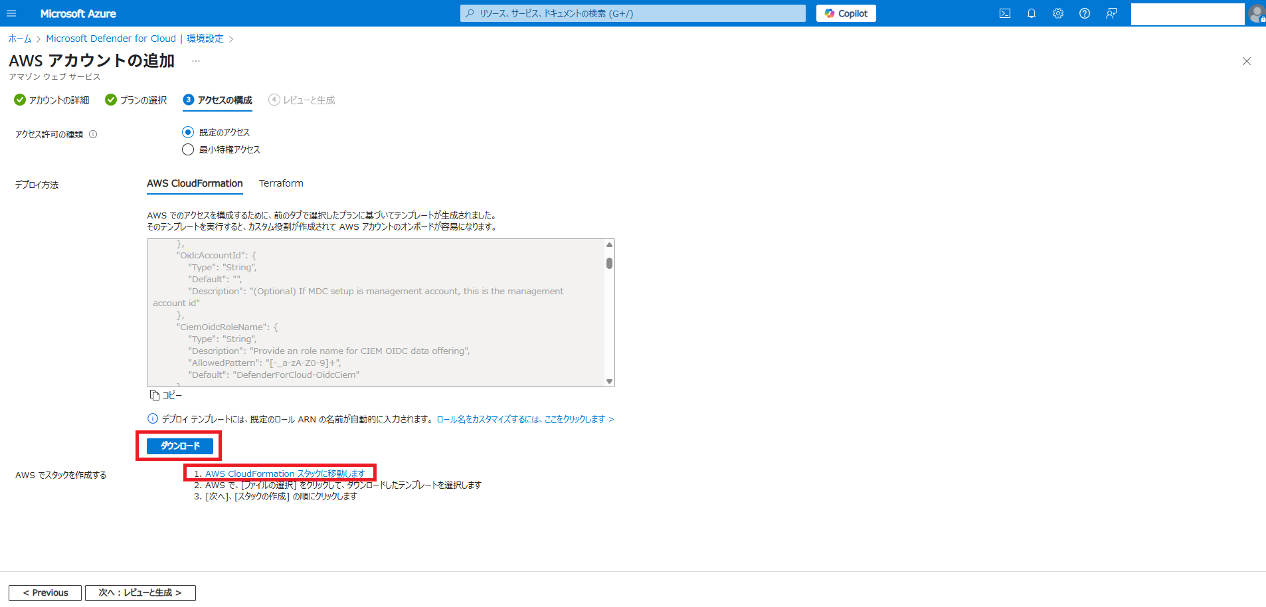The height and width of the screenshot is (607, 1266).
Task: Click the template scrollbar up arrow
Action: pyautogui.click(x=609, y=245)
